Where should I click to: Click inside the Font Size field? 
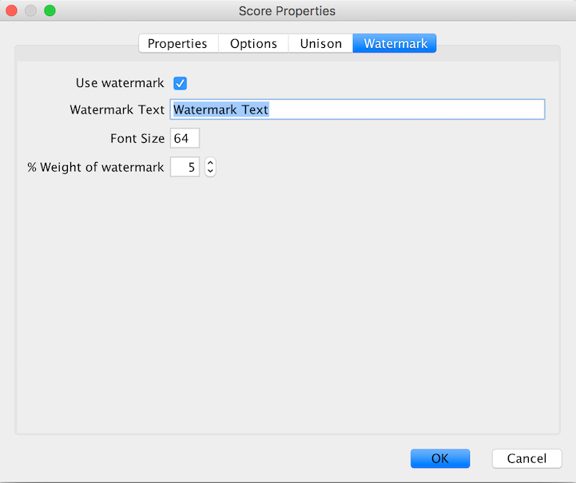tap(185, 138)
